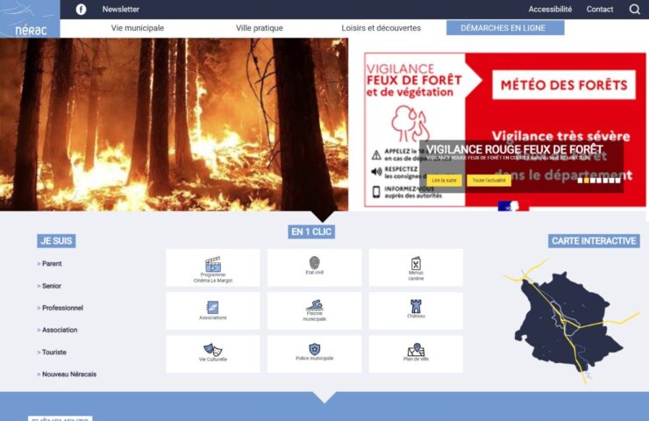This screenshot has width=649, height=421.
Task: Click the VIGILANCE ROUGE FEUX DE FORÊT headline
Action: point(515,149)
